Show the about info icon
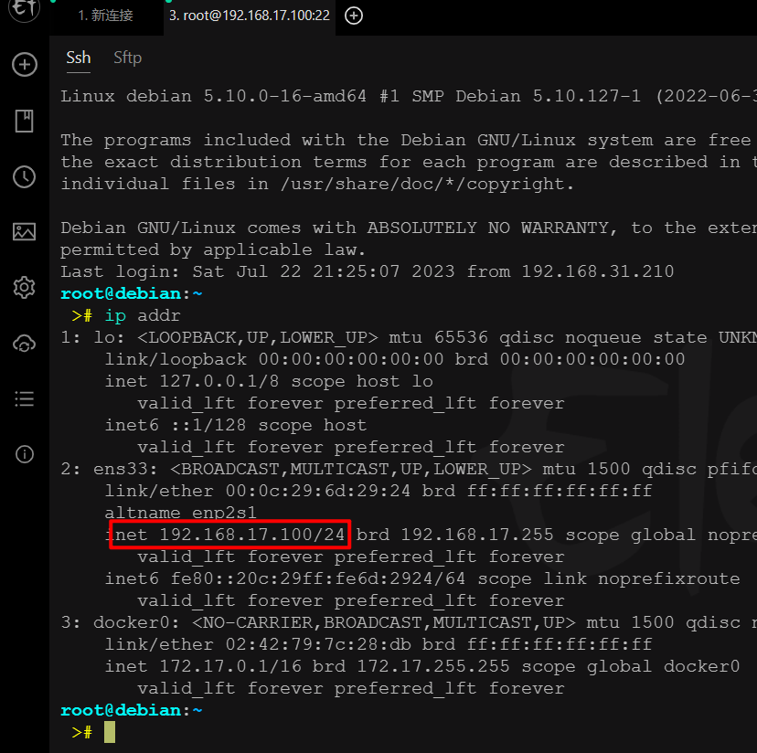 point(24,454)
